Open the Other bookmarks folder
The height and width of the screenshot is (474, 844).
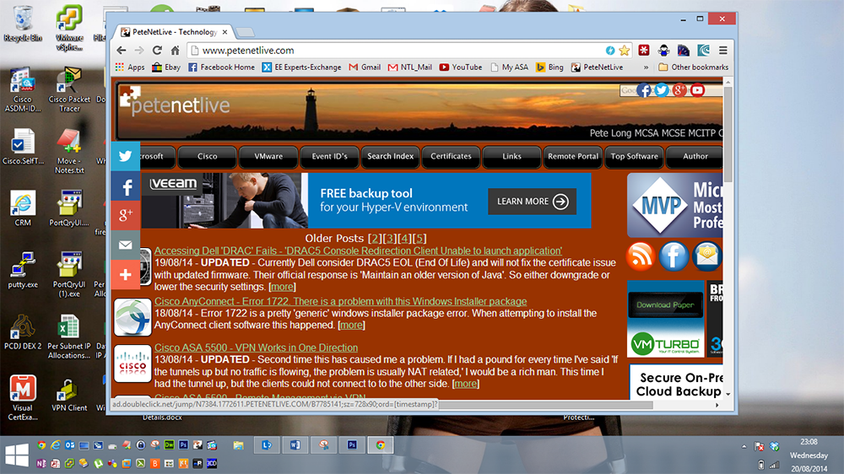tap(693, 67)
